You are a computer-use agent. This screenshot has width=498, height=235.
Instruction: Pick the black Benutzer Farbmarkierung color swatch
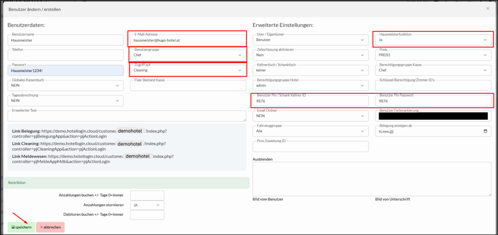pos(433,116)
